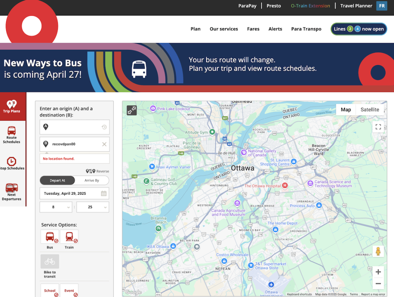Click the date field Tuesday, April 29, 2025
Viewport: 394px width, 297px height.
[x=74, y=194]
